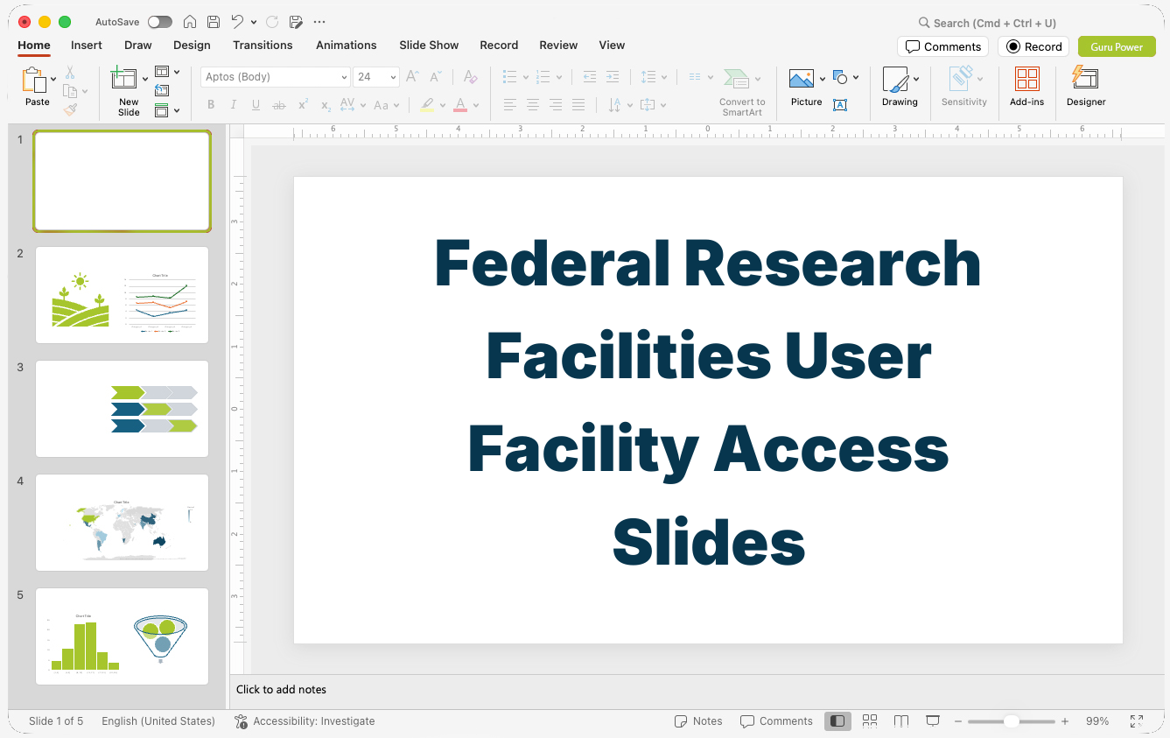Click the Paste clipboard icon

tap(34, 81)
